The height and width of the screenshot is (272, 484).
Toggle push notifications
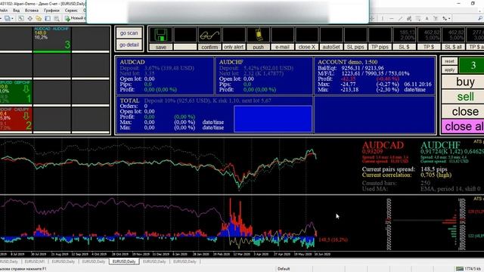click(x=259, y=47)
